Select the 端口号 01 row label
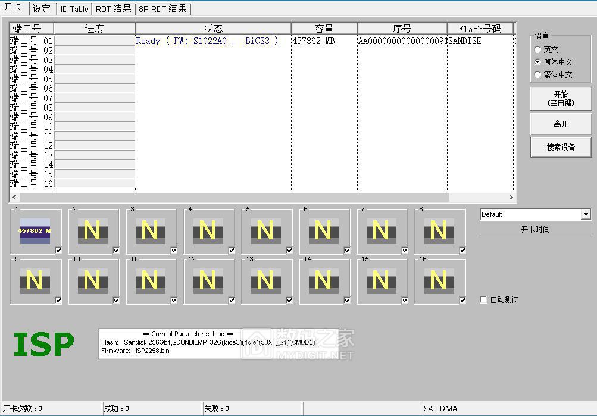The image size is (597, 416). tap(32, 40)
